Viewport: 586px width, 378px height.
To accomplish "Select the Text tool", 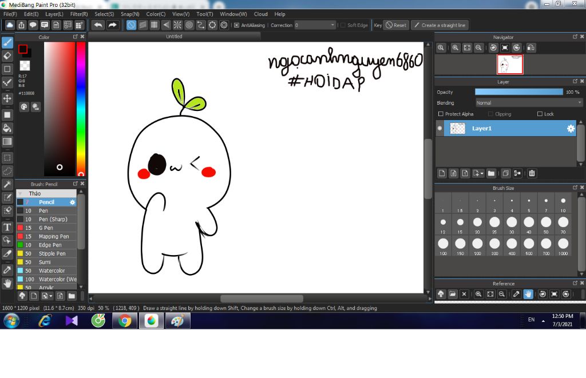I will 7,227.
